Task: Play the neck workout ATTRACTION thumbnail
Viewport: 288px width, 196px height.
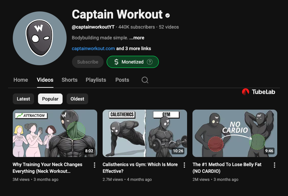Action: (x=55, y=133)
